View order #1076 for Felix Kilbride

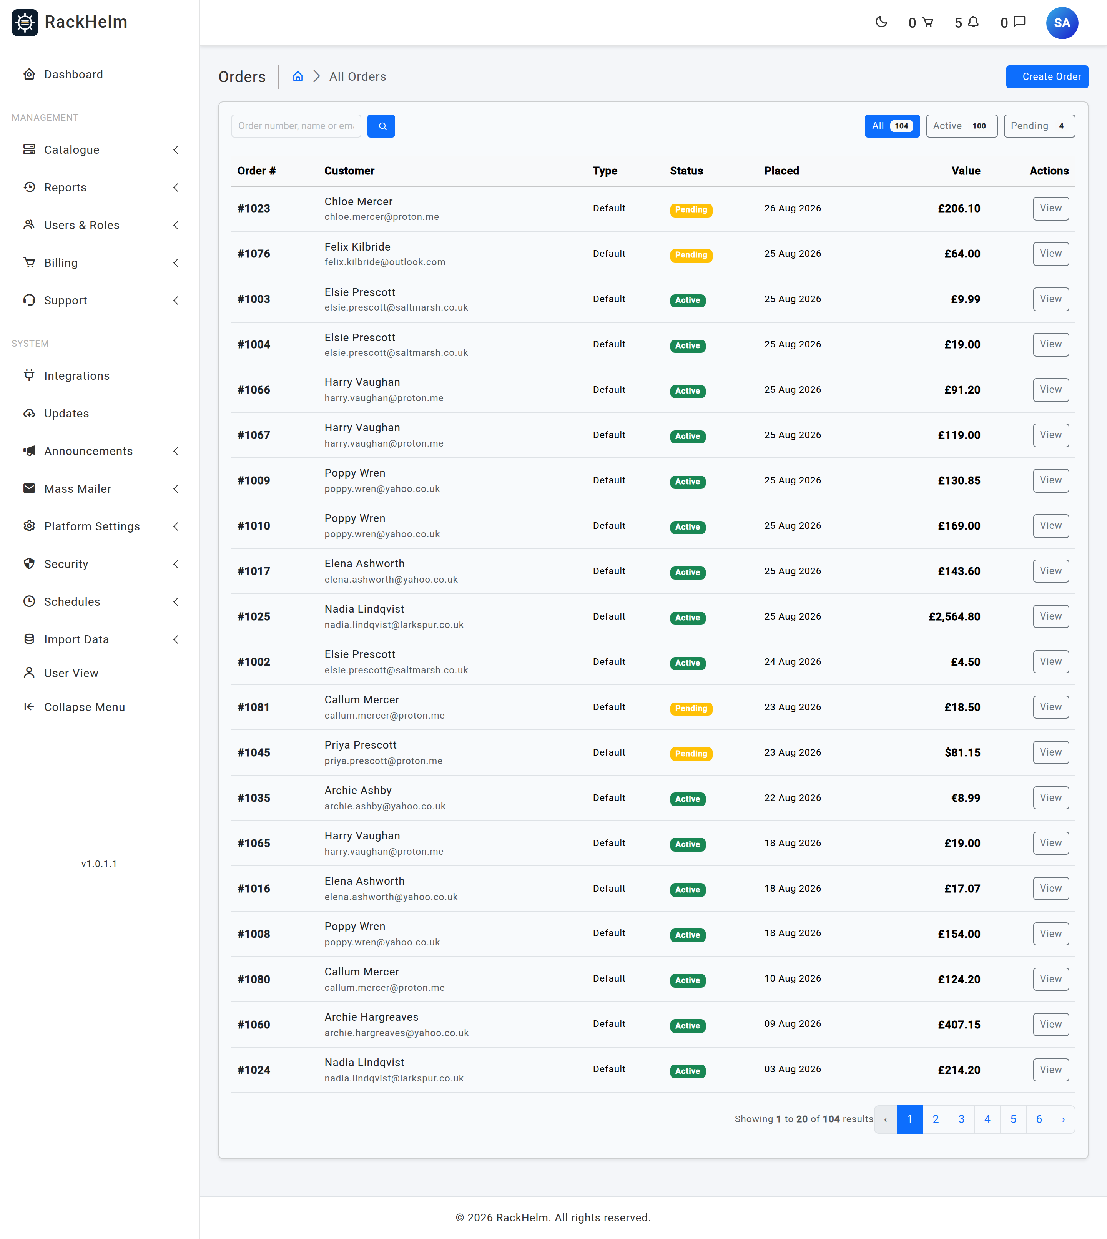[1050, 254]
